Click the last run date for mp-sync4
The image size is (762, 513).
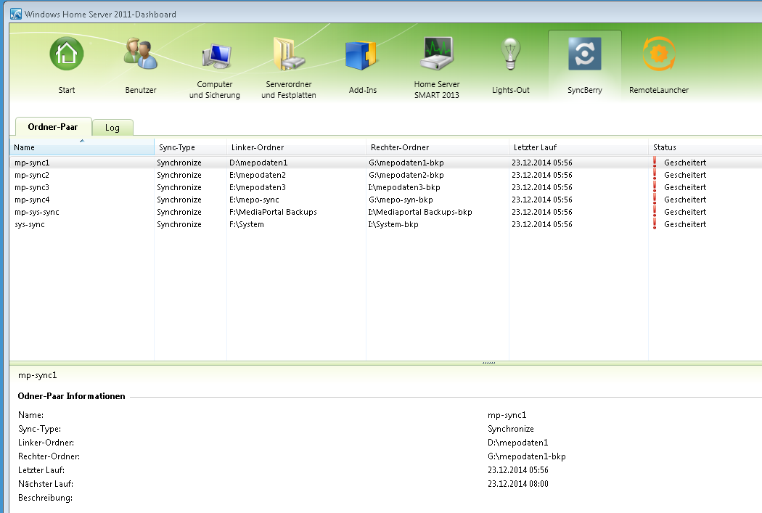click(542, 200)
